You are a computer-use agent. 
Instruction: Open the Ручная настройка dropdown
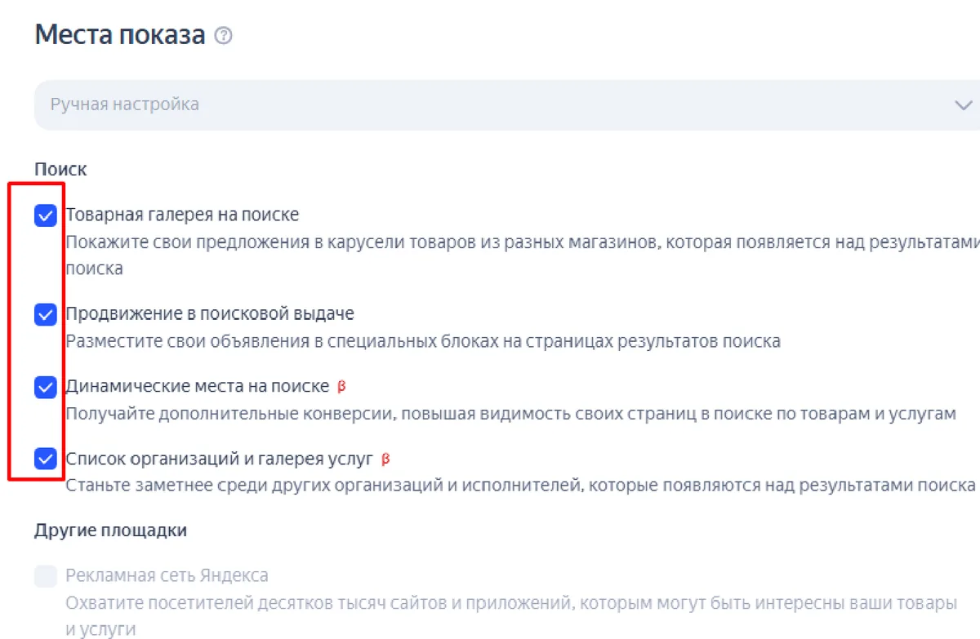click(507, 105)
